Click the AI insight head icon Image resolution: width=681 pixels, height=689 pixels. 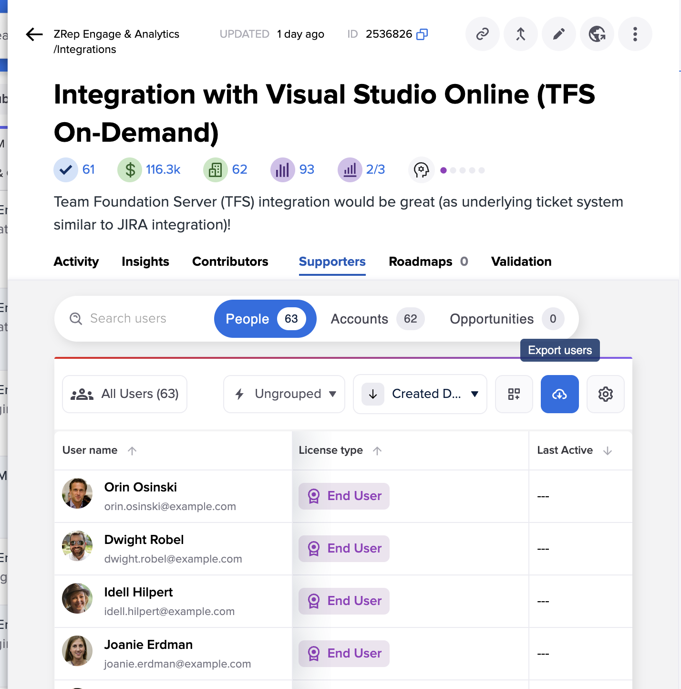point(422,170)
